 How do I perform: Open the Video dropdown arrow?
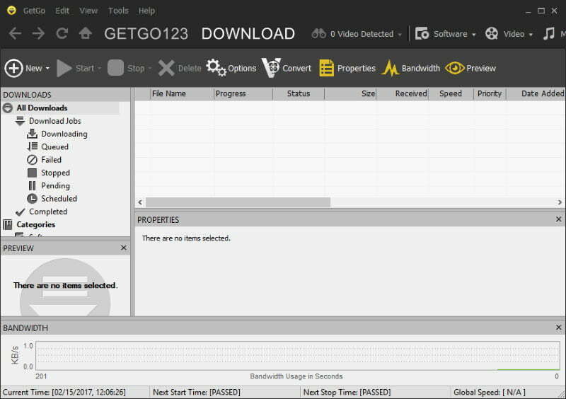[x=531, y=35]
